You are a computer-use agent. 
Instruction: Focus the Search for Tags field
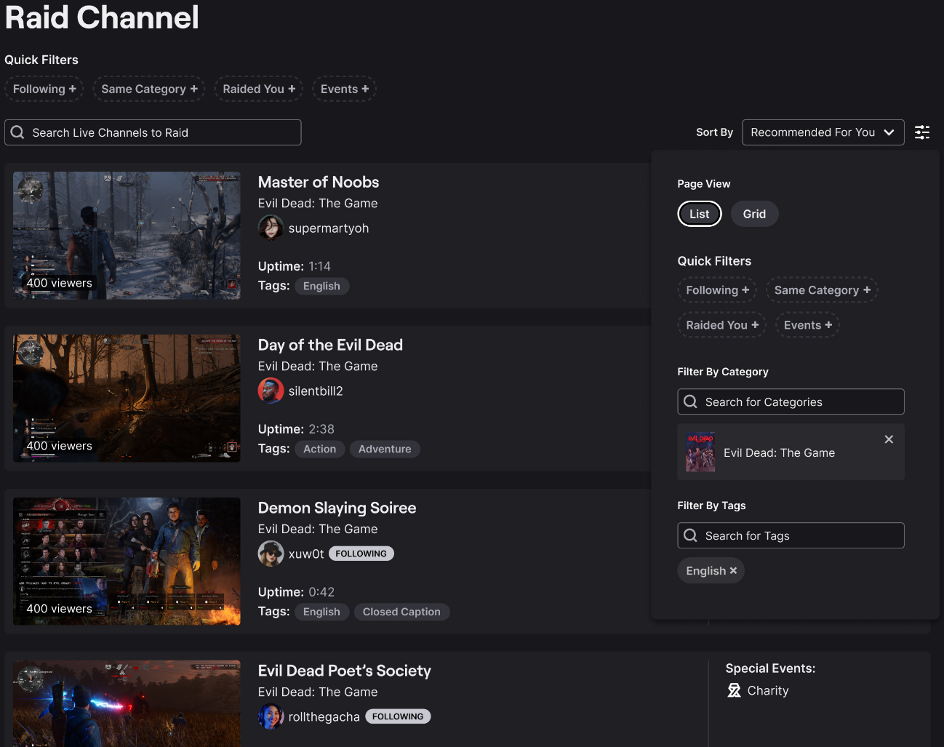(x=791, y=535)
